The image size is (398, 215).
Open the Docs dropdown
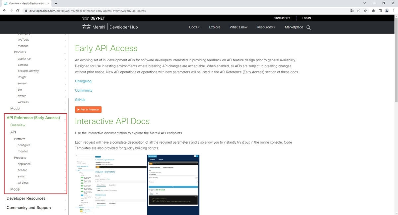(194, 27)
